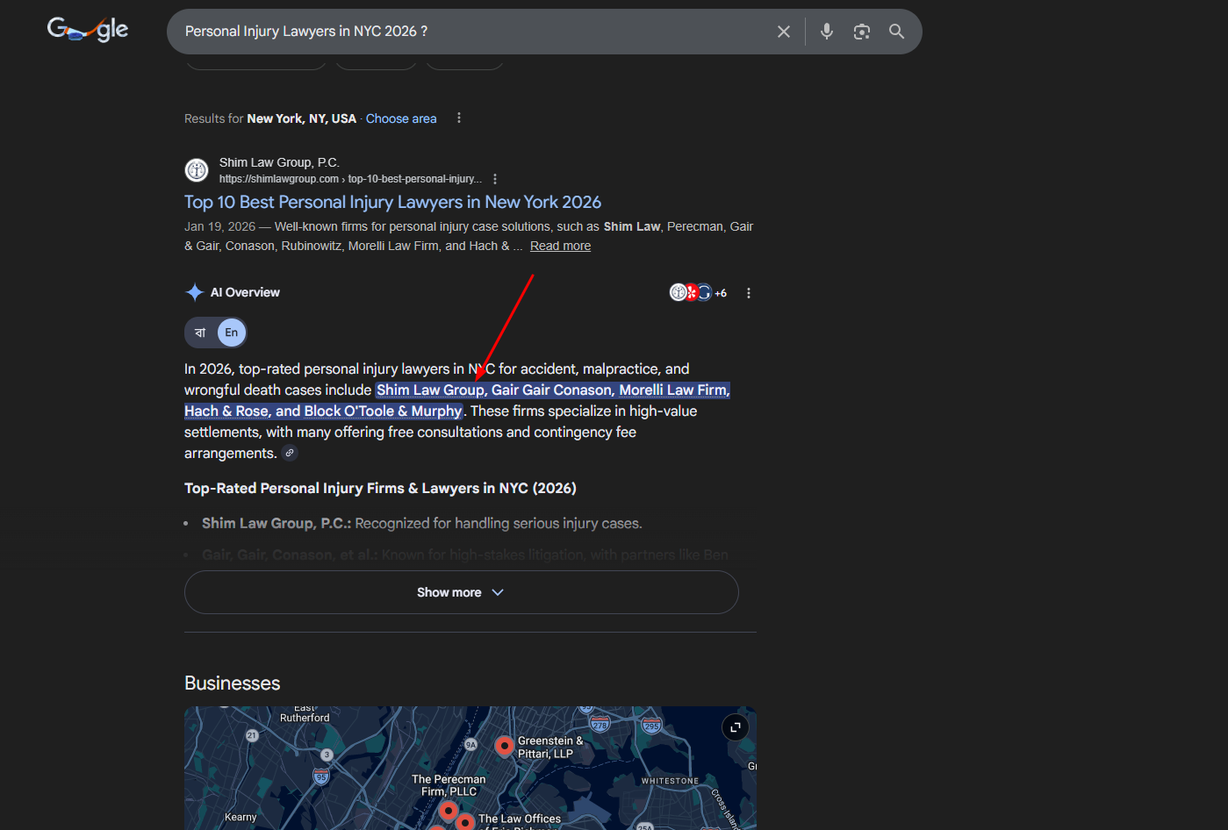The width and height of the screenshot is (1228, 830).
Task: Click the magnifying glass search button
Action: click(x=896, y=32)
